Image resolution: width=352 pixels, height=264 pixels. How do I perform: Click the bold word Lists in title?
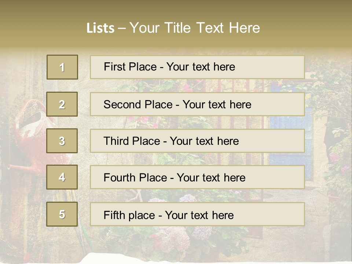coord(100,28)
